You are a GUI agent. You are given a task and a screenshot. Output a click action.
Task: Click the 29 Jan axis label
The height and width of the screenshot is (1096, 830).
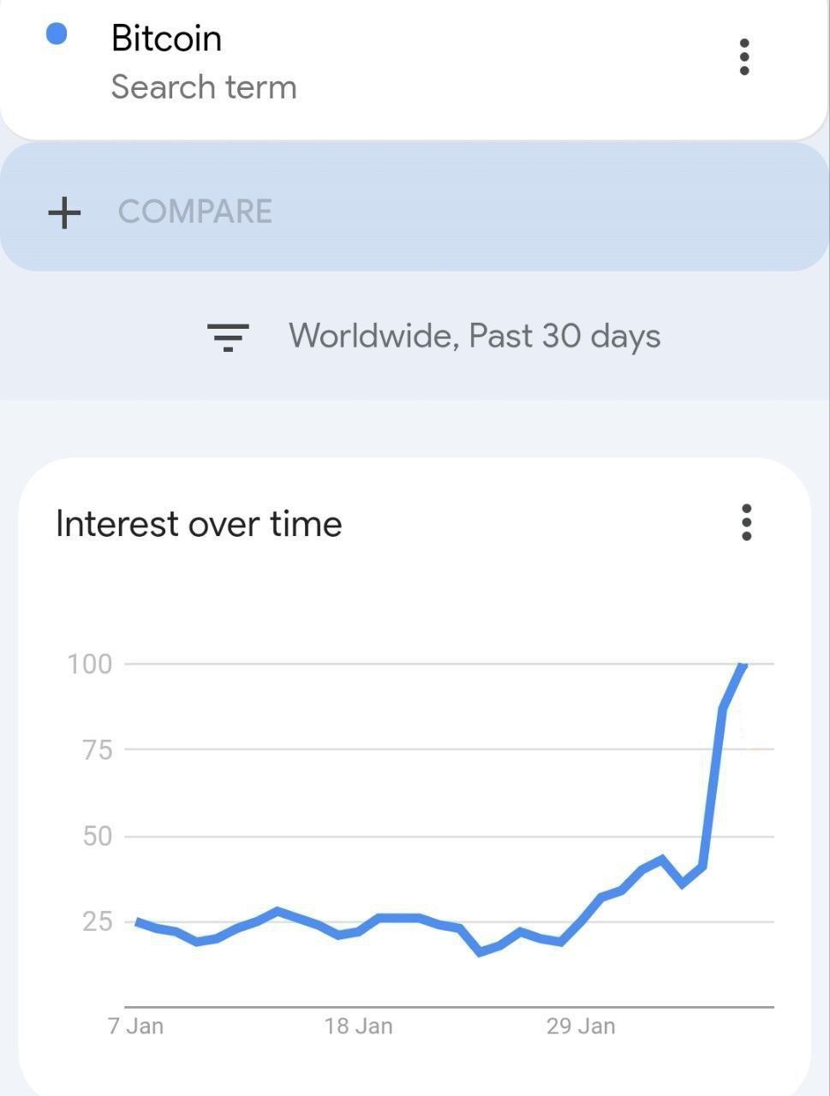point(581,1026)
